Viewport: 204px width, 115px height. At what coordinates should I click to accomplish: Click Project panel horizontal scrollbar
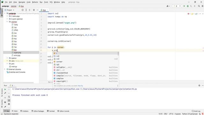18,83
